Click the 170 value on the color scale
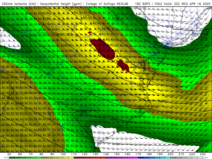This screenshot has width=212, height=159. [x=138, y=154]
